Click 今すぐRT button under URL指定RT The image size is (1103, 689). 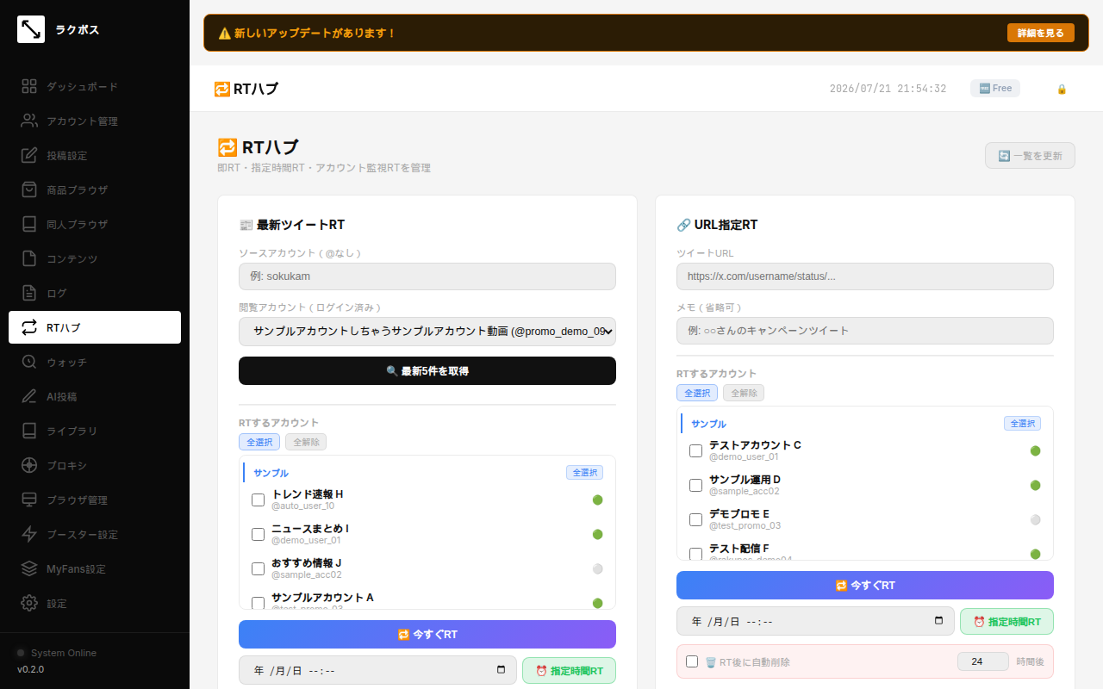pos(865,585)
